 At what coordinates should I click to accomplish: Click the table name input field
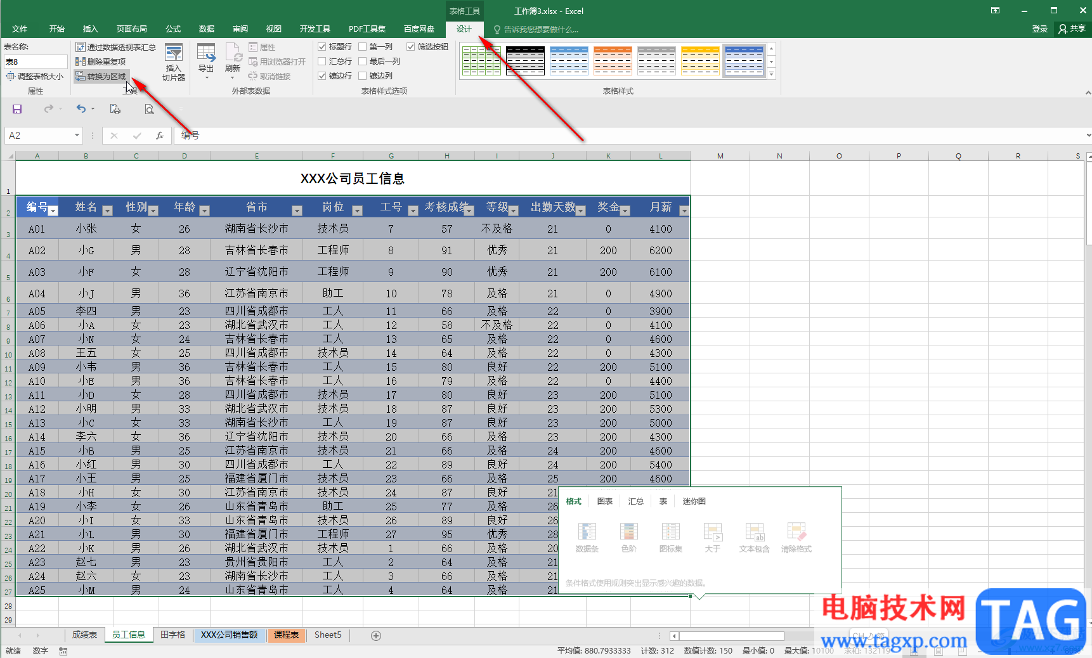coord(36,61)
